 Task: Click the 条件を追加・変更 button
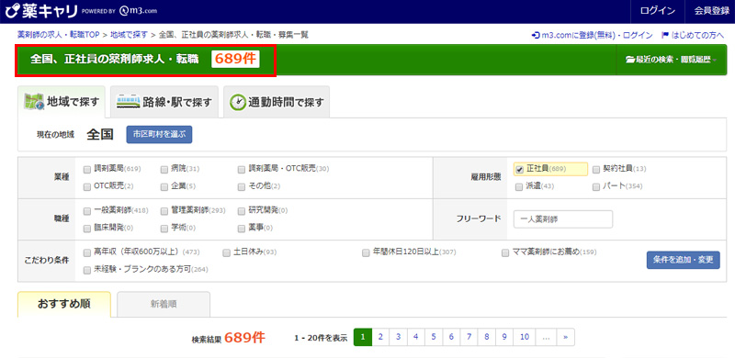click(684, 260)
